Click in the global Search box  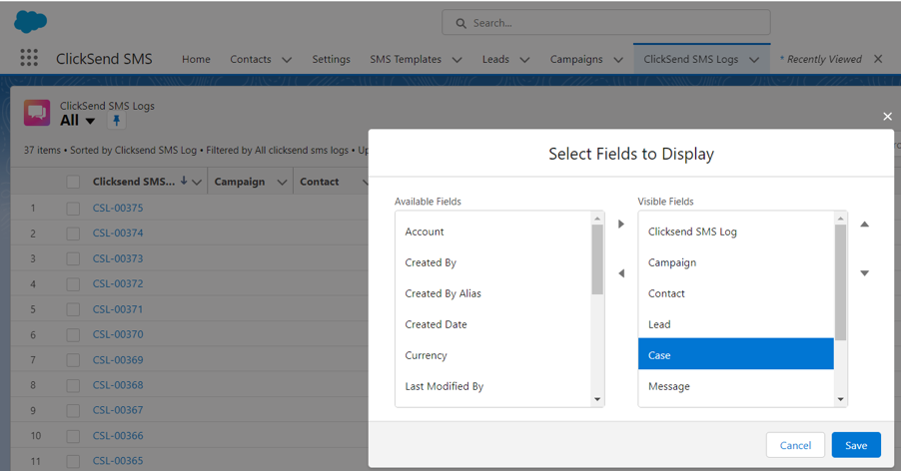click(606, 23)
